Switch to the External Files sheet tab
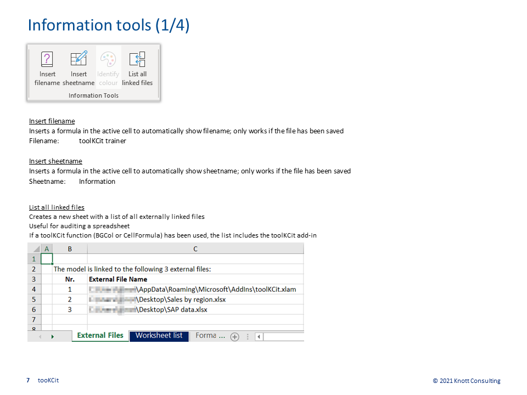Image resolution: width=527 pixels, height=395 pixels. 100,336
